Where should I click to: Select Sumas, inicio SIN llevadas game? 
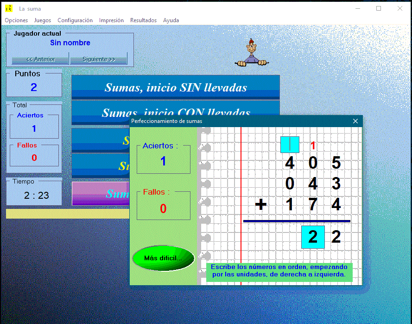click(176, 87)
